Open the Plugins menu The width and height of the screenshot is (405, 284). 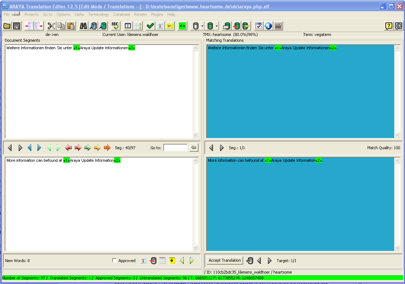(x=157, y=14)
